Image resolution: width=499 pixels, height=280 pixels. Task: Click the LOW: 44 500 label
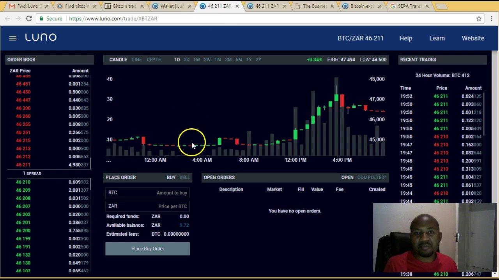pyautogui.click(x=373, y=59)
